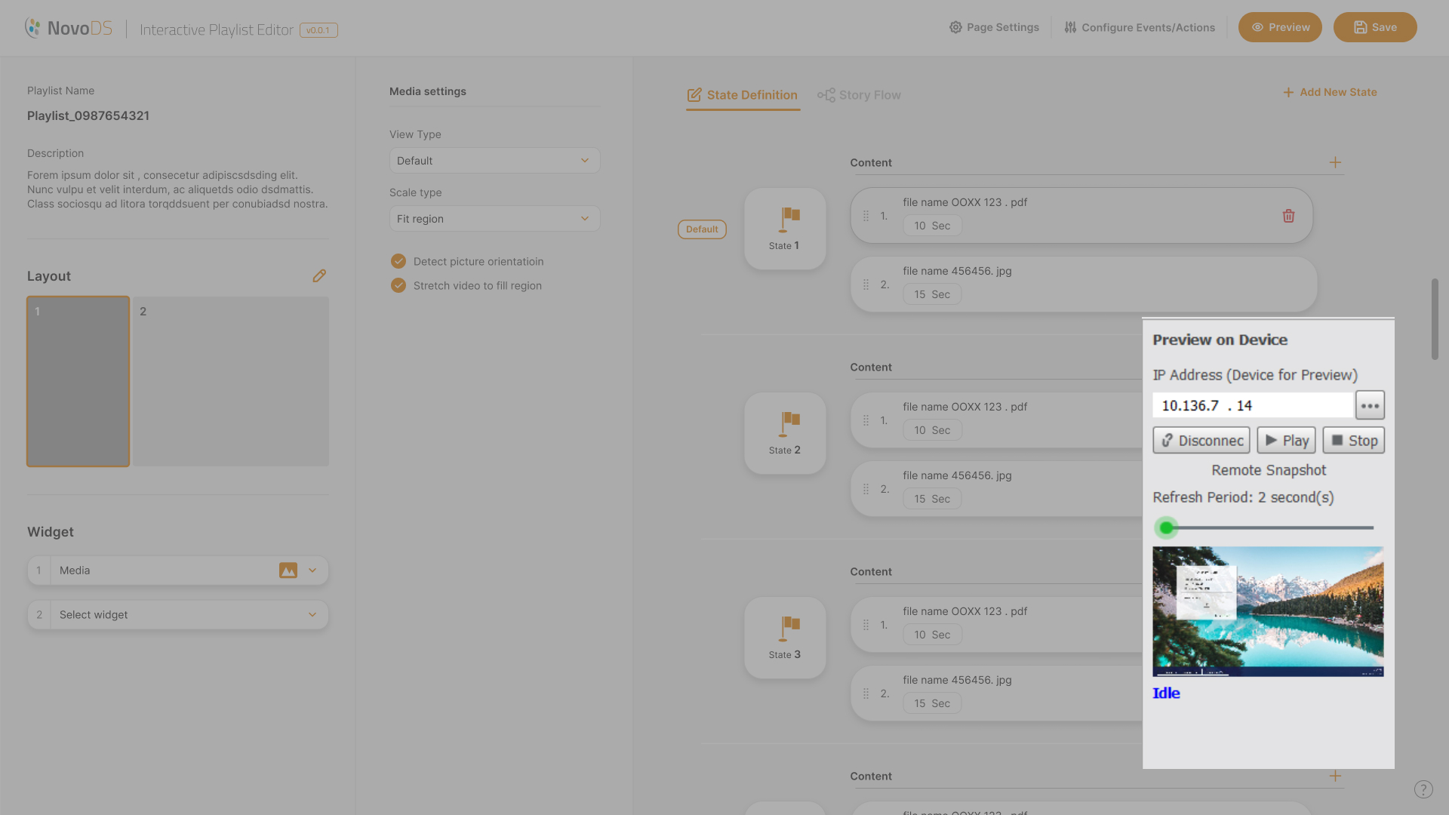Open the View Type Default dropdown
This screenshot has width=1449, height=815.
coord(494,161)
